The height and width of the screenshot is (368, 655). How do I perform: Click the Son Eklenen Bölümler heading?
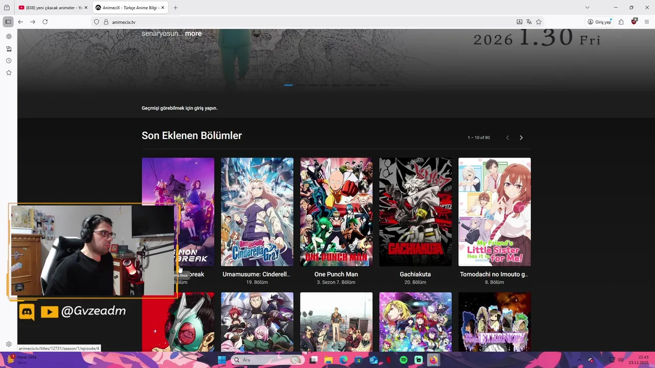(192, 135)
